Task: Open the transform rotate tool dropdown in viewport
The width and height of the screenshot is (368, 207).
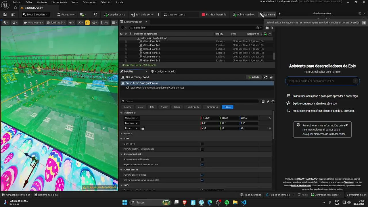Action: 15,22
